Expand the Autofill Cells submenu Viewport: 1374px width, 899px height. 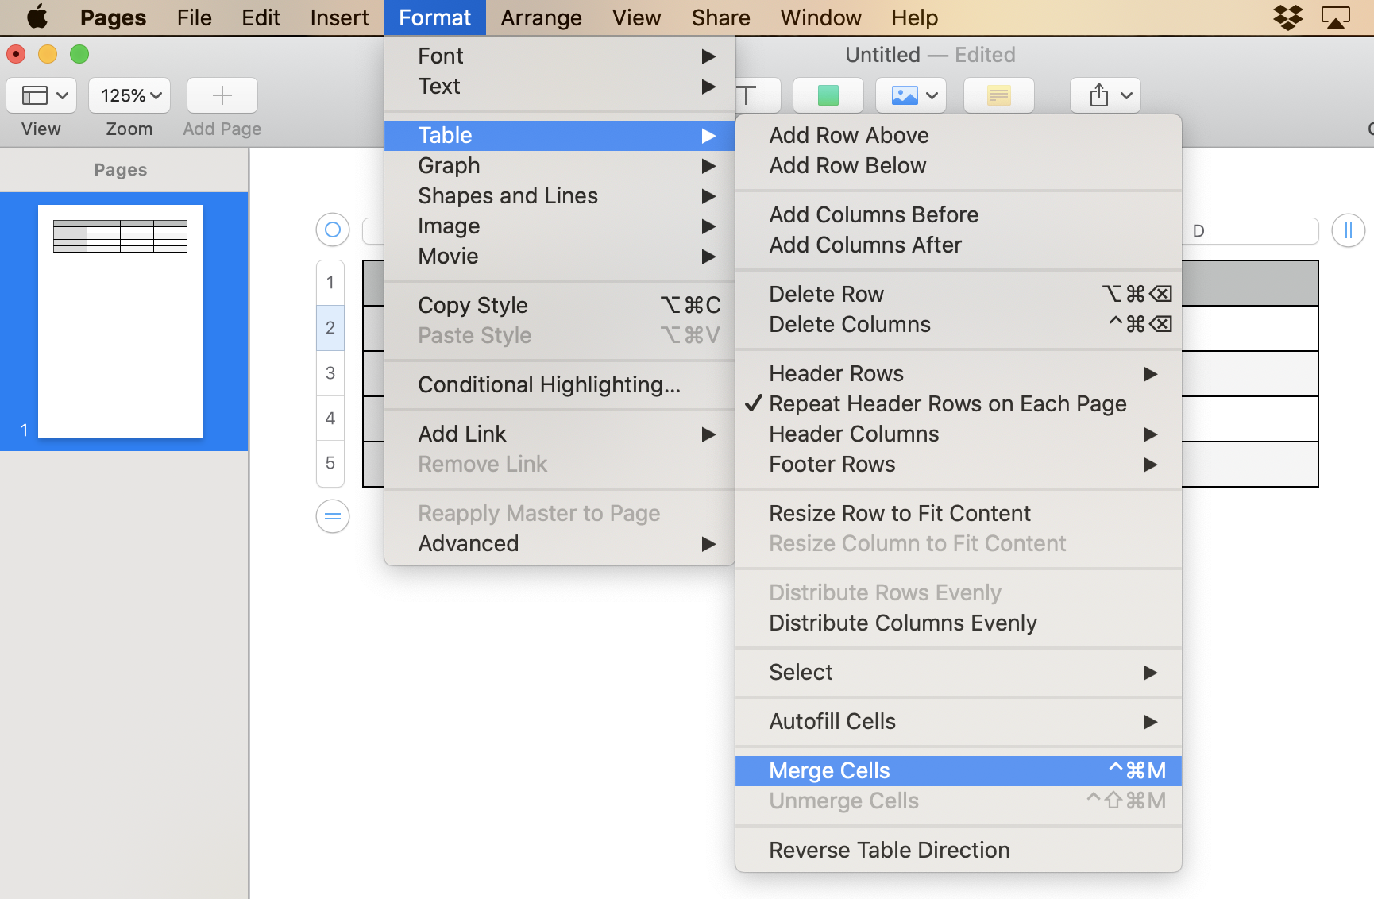point(959,721)
